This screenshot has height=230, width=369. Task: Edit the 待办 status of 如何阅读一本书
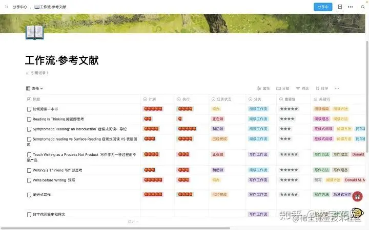pos(216,109)
